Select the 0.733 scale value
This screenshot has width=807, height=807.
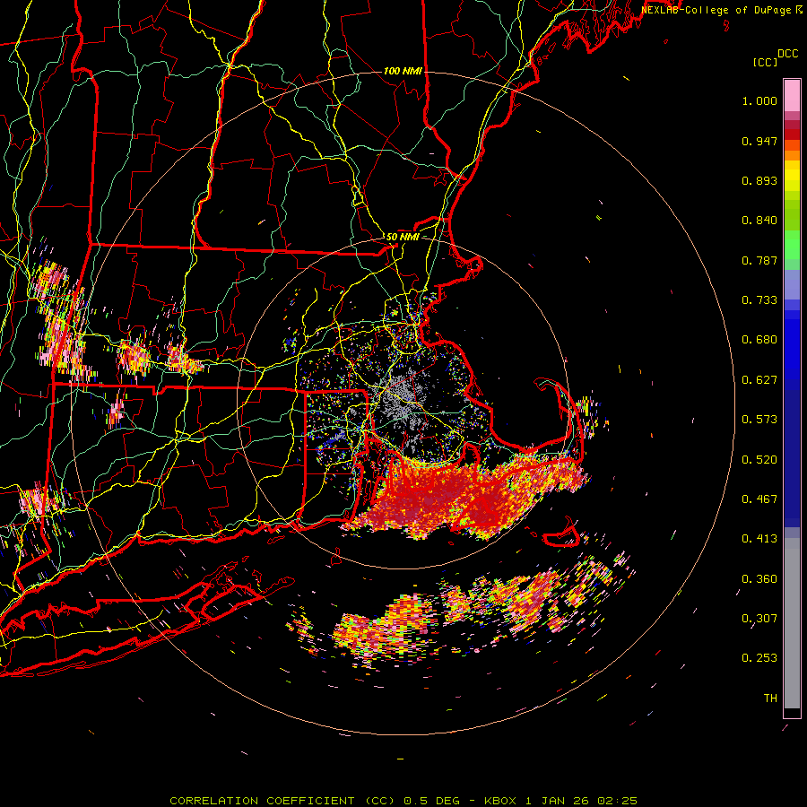(759, 300)
